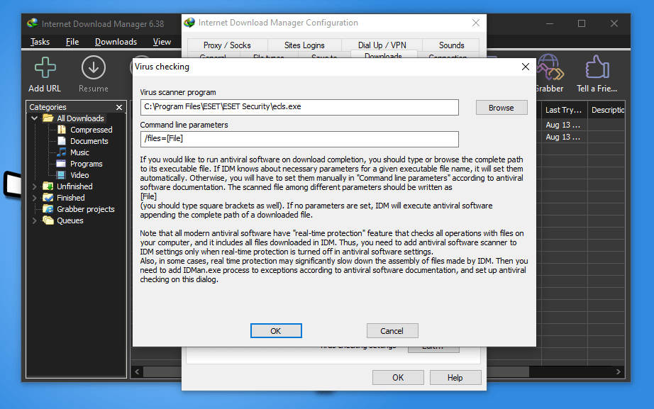Image resolution: width=654 pixels, height=409 pixels.
Task: Expand the Queues tree node
Action: click(35, 220)
